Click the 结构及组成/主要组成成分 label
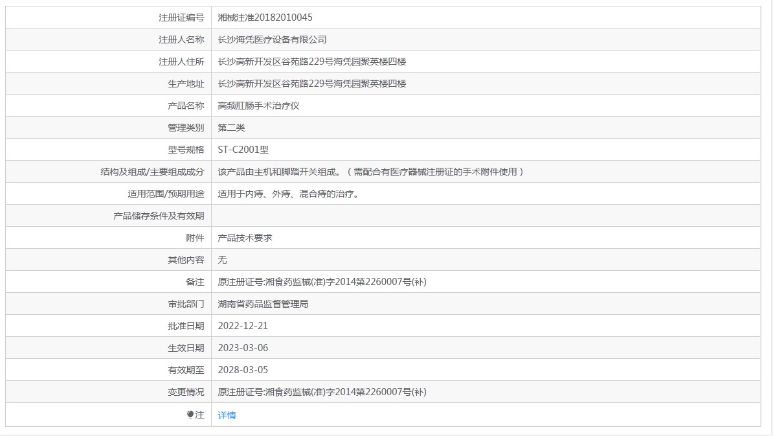 [x=152, y=172]
